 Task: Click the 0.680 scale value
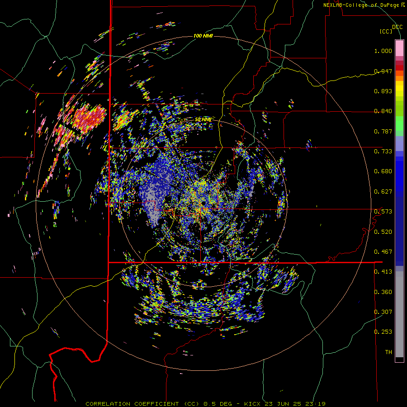click(x=383, y=171)
